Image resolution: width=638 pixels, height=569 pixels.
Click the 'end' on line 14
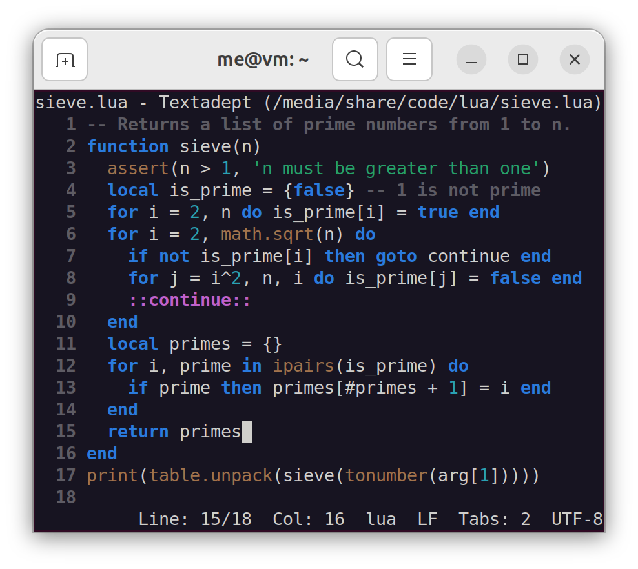[123, 410]
